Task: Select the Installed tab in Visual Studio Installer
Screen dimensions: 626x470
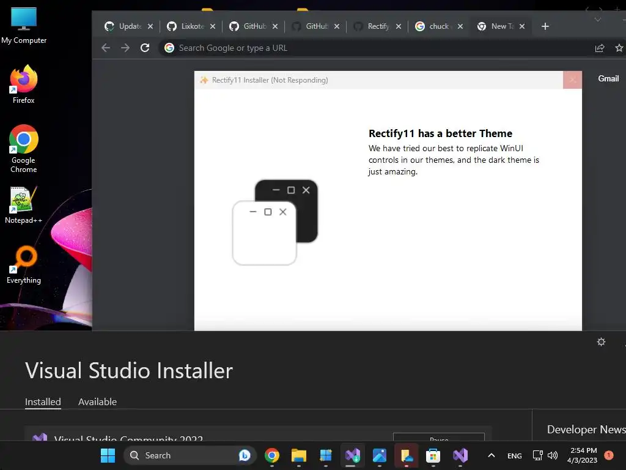Action: [x=43, y=401]
